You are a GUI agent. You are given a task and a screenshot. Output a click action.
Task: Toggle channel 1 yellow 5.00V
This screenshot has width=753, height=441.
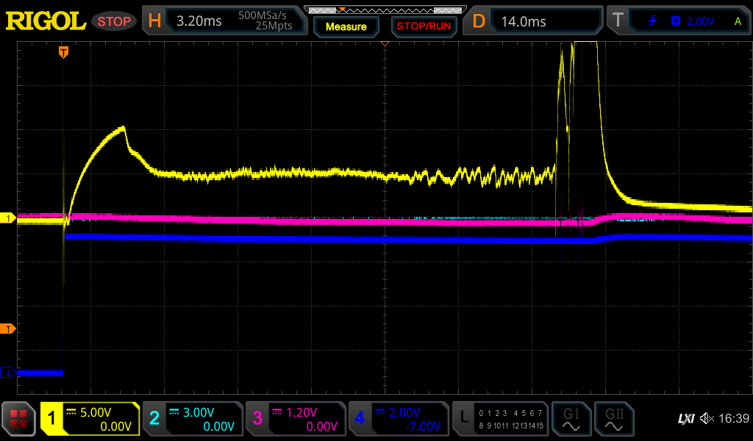90,419
